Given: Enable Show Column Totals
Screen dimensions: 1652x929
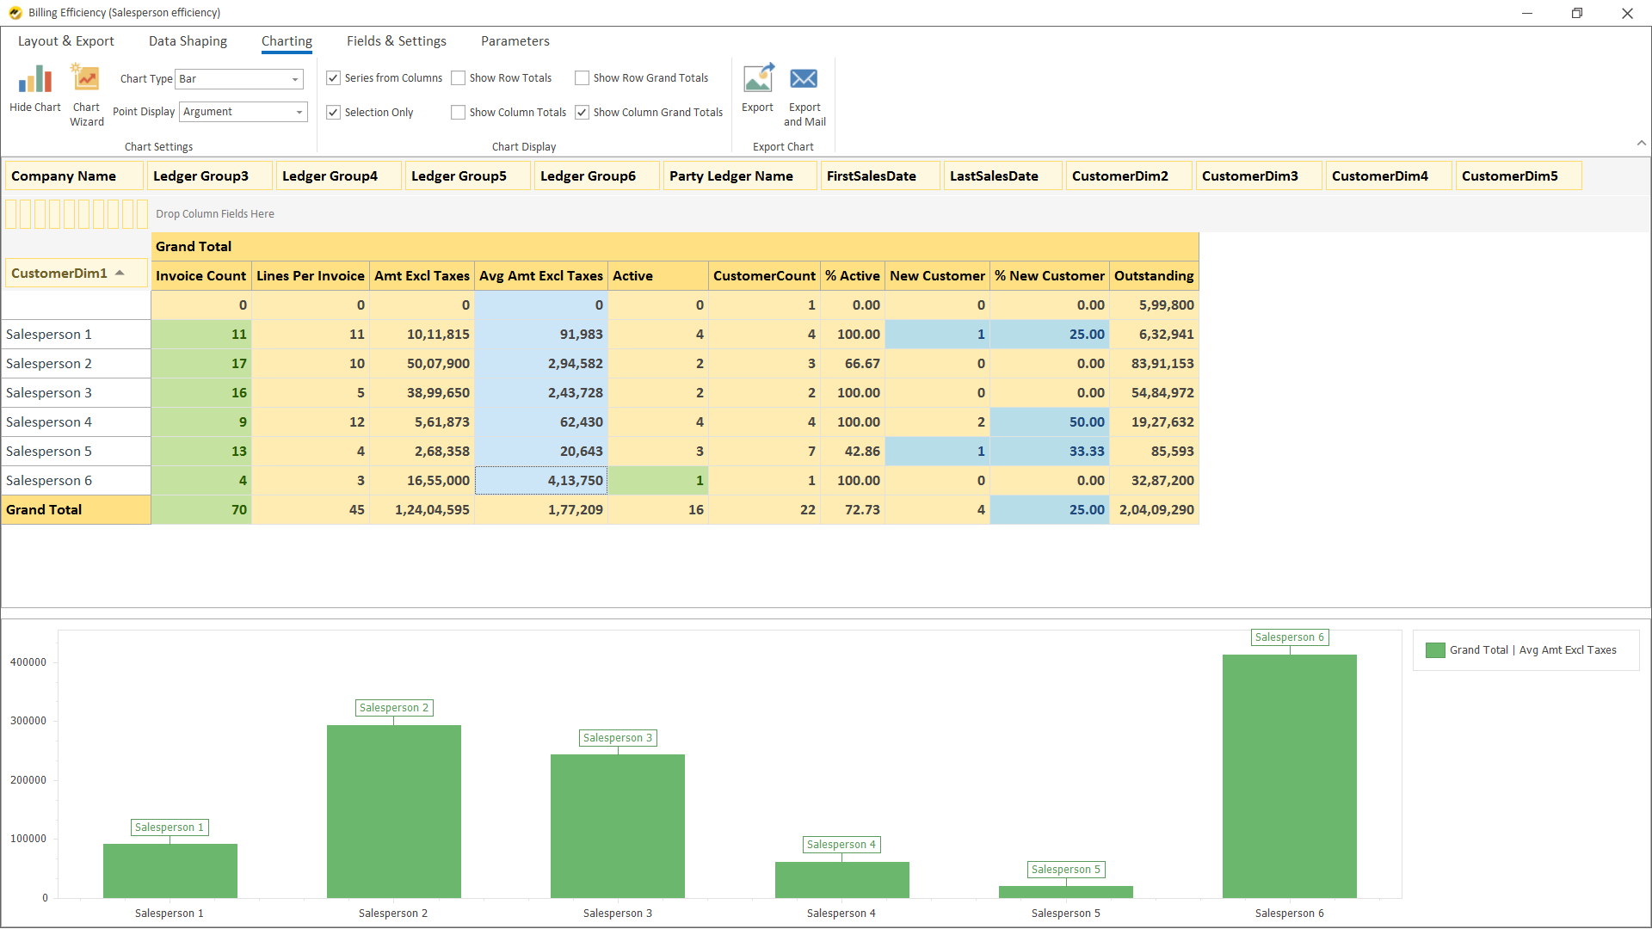Looking at the screenshot, I should pyautogui.click(x=459, y=112).
